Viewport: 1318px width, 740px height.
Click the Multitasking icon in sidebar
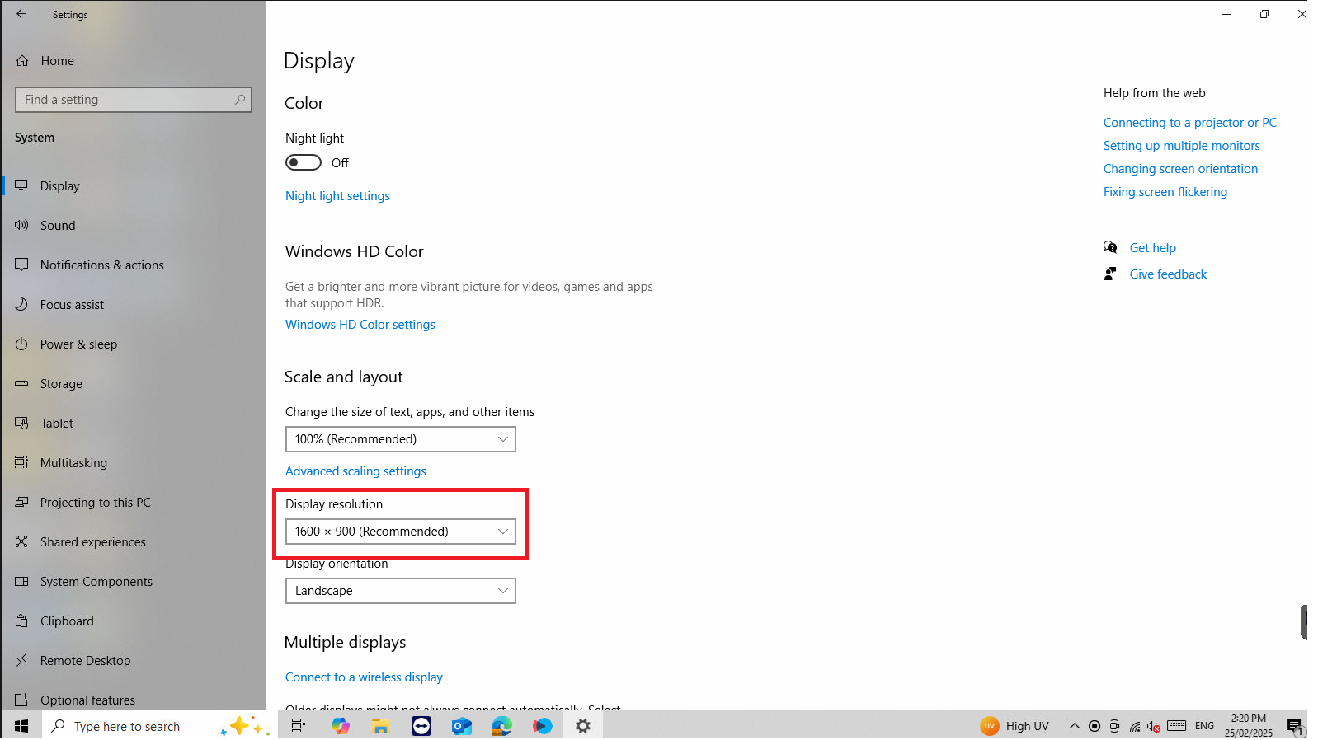[x=21, y=463]
